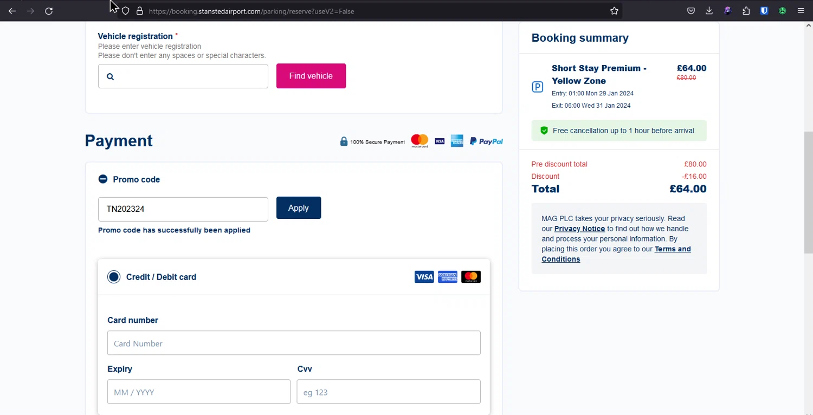Open the shield tracking protection icon

(125, 11)
